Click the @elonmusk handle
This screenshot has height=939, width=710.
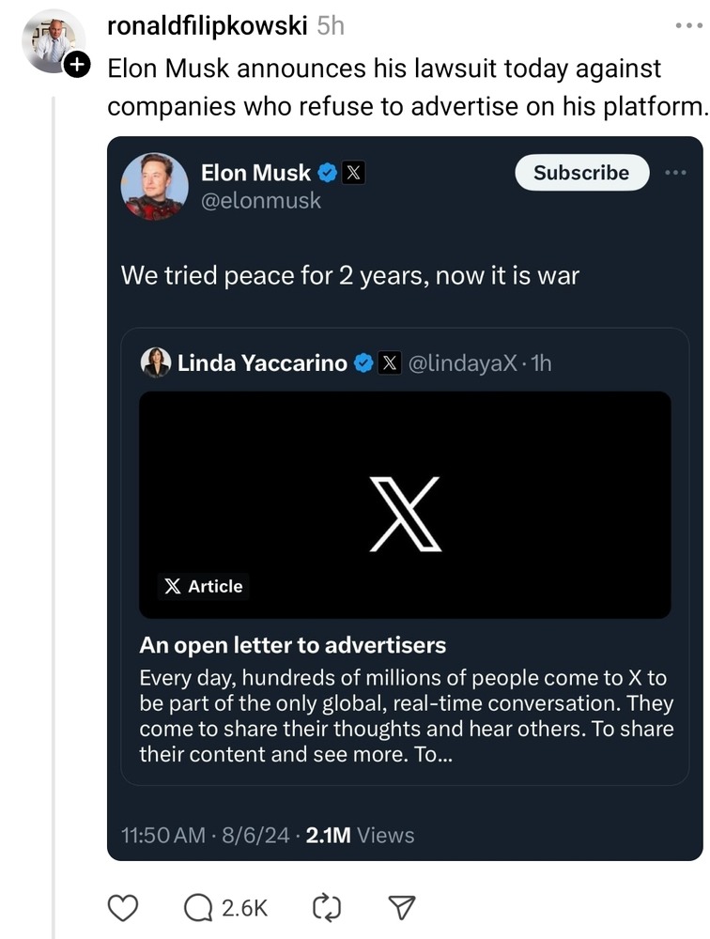point(260,201)
